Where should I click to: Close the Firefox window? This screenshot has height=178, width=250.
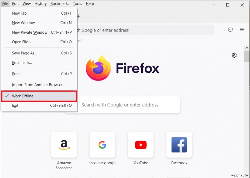point(242,5)
